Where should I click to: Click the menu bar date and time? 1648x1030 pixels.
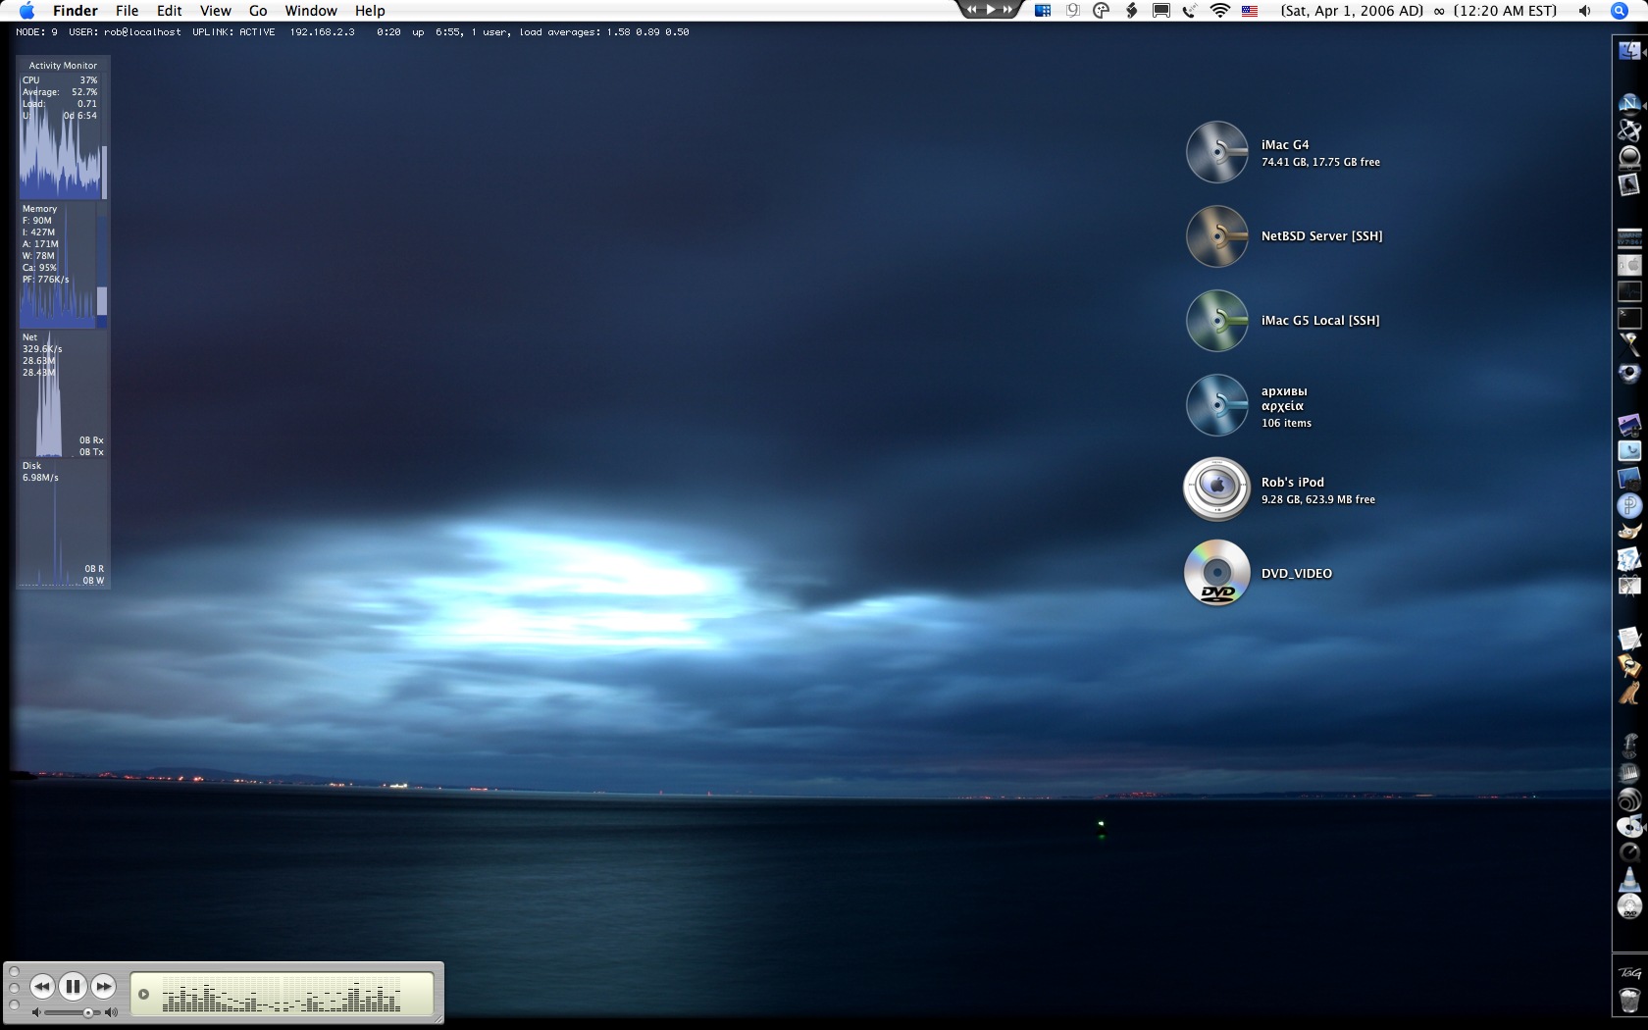click(1418, 11)
